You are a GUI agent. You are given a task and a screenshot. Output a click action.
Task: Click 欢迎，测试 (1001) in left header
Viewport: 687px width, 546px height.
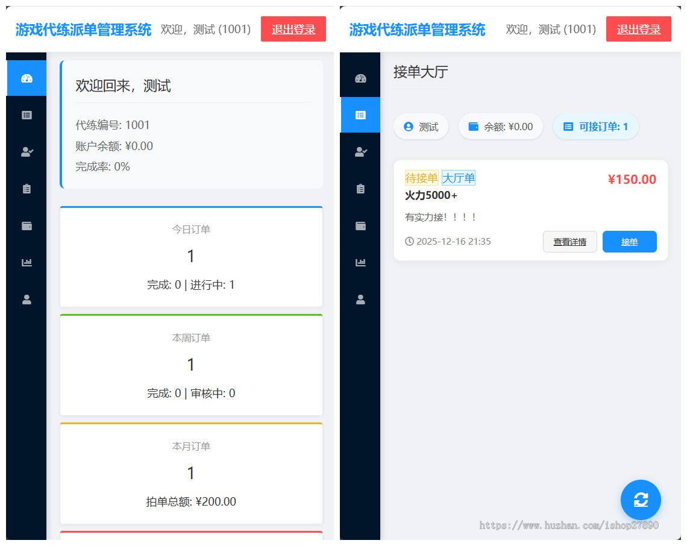[x=205, y=30]
